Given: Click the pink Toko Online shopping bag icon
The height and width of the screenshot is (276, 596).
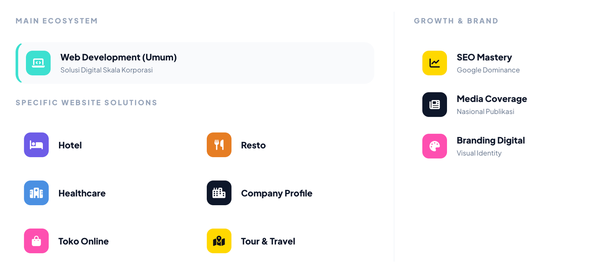Looking at the screenshot, I should [x=37, y=241].
